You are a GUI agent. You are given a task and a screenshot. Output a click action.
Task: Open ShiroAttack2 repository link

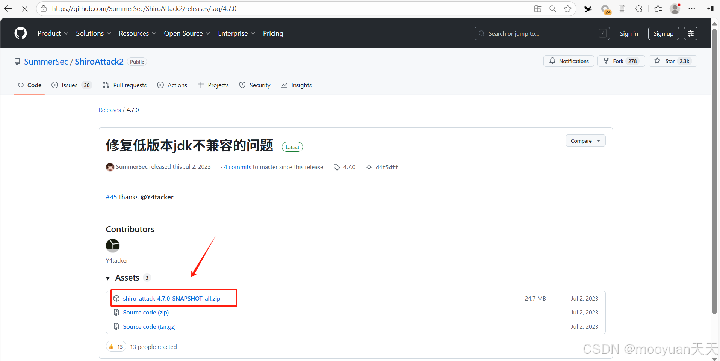click(x=99, y=62)
